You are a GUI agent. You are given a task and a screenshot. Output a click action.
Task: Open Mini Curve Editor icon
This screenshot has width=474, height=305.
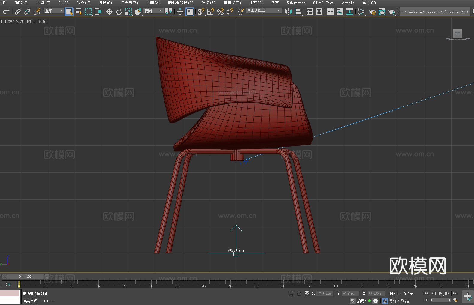[x=8, y=284]
